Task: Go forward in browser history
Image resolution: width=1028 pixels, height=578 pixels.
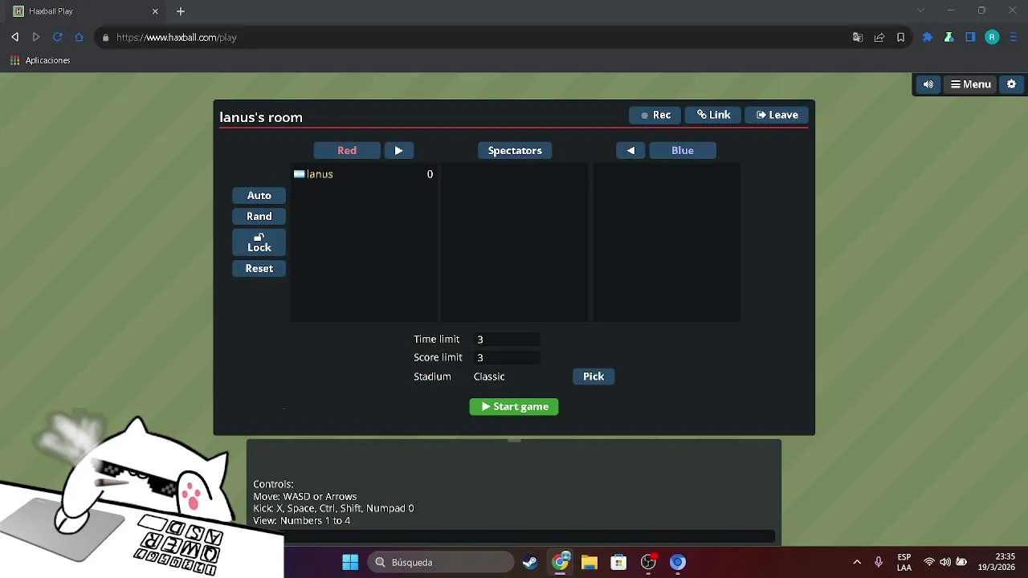Action: coord(36,37)
